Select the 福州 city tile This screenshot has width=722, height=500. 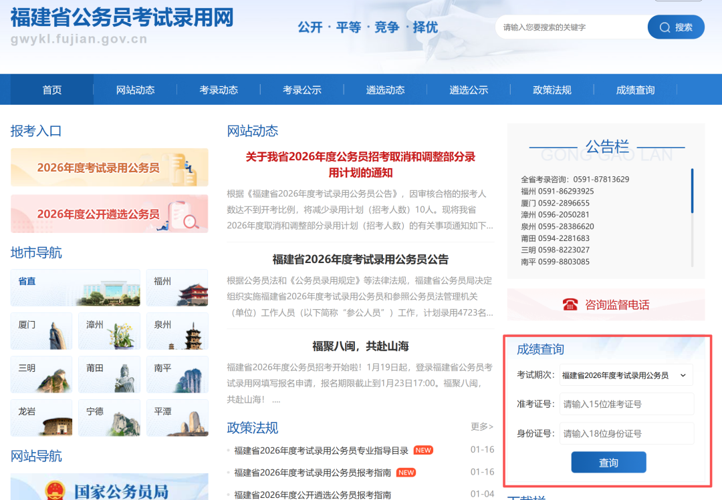pyautogui.click(x=176, y=288)
